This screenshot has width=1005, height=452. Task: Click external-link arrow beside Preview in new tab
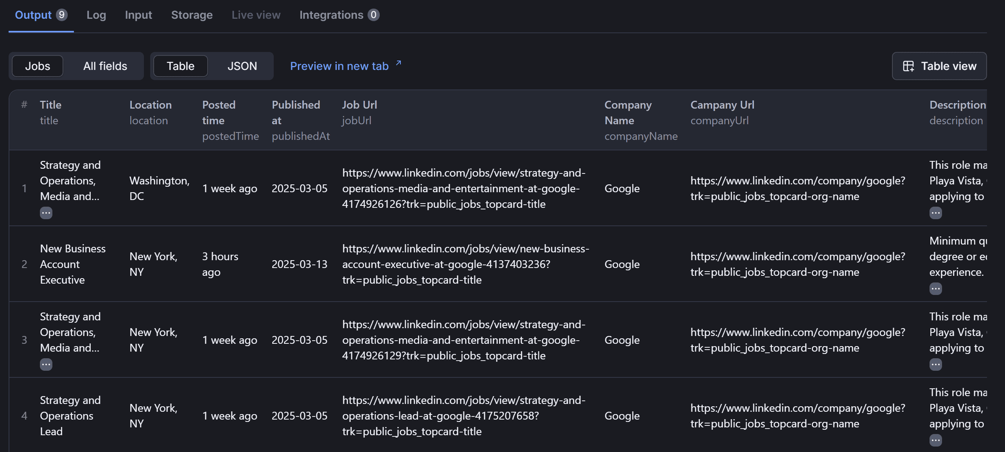(398, 63)
